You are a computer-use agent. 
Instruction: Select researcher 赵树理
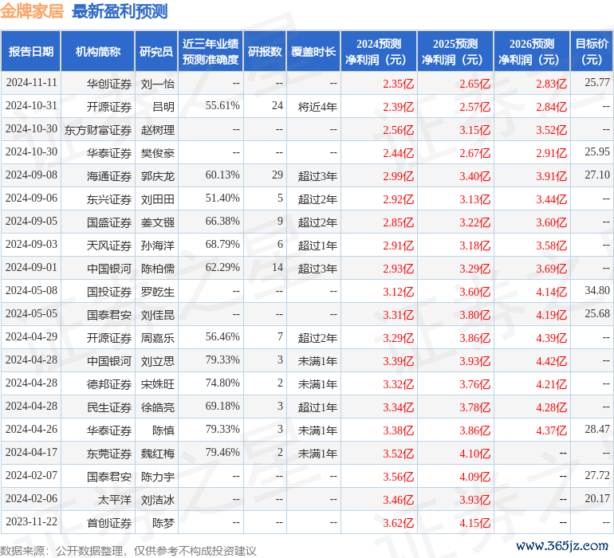pos(157,130)
